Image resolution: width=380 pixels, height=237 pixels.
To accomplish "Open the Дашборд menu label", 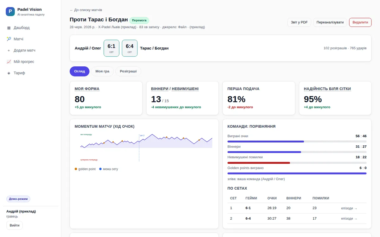I will 22,28.
